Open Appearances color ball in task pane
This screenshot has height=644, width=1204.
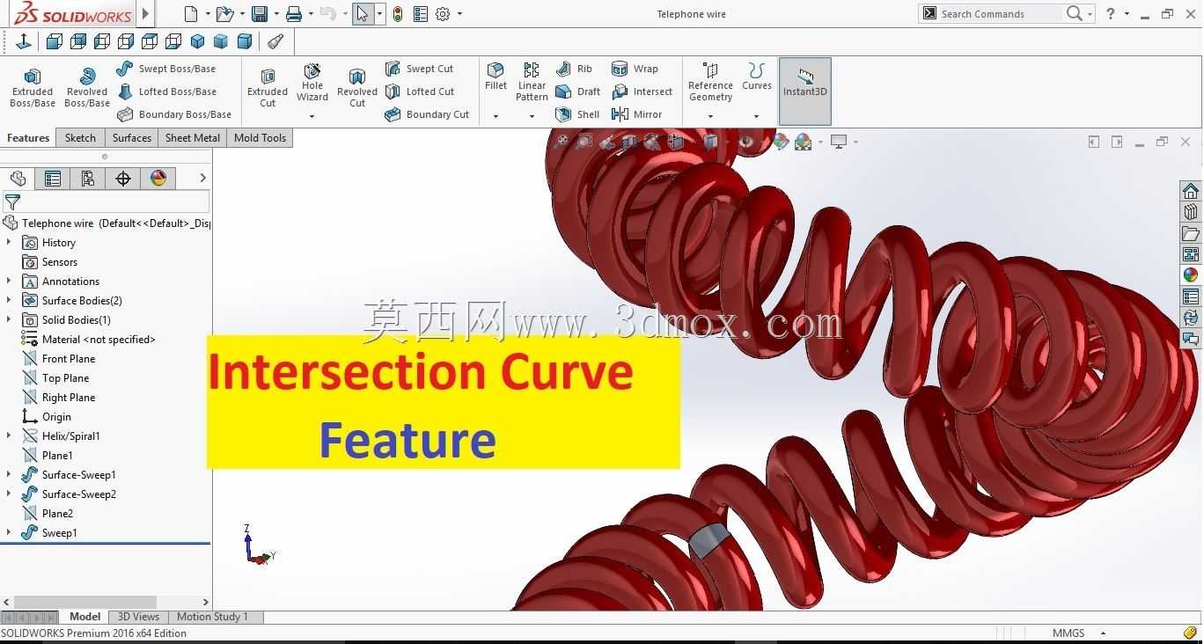pos(1191,275)
